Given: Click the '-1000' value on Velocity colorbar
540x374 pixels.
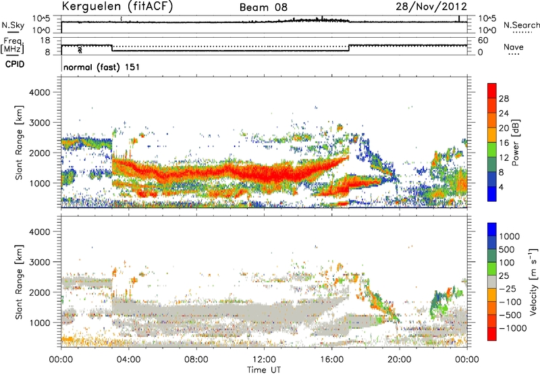Looking at the screenshot, I should coord(512,328).
